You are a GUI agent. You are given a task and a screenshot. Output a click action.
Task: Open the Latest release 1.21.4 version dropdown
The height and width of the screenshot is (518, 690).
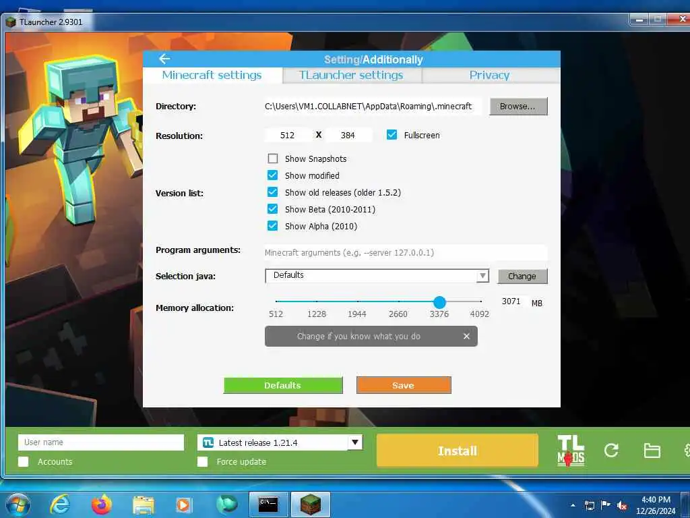pyautogui.click(x=280, y=442)
